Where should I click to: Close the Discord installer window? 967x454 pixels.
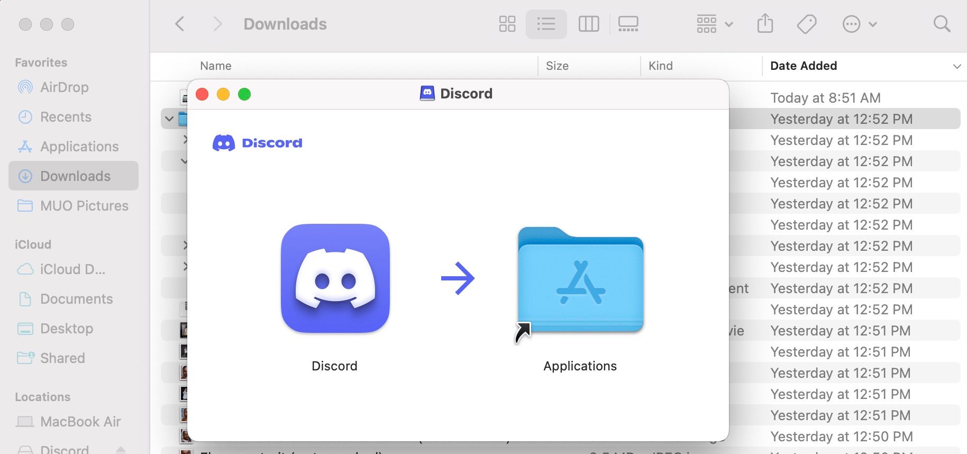click(x=202, y=94)
